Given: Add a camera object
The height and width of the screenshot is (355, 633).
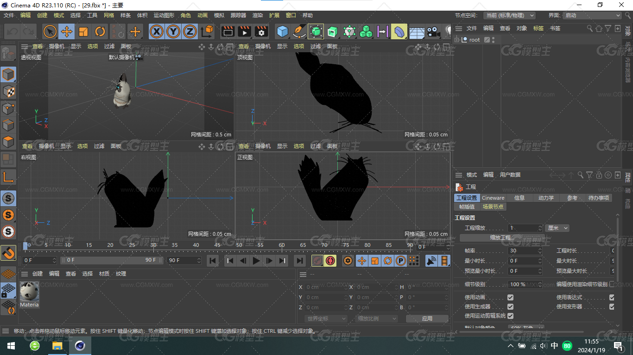Looking at the screenshot, I should coord(433,31).
